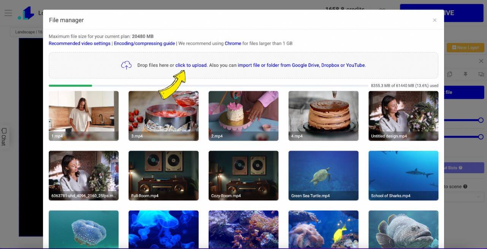Select the Green Sea Turtle.mp4 thumbnail
This screenshot has height=249, width=487.
tap(324, 176)
